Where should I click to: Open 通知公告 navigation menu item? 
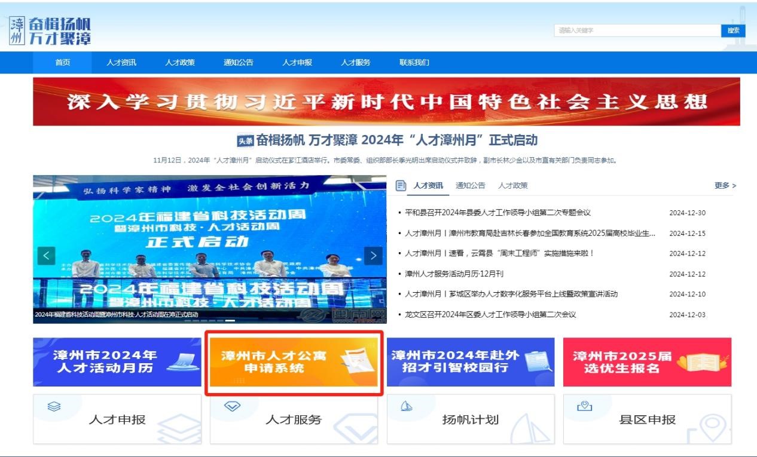pos(239,63)
